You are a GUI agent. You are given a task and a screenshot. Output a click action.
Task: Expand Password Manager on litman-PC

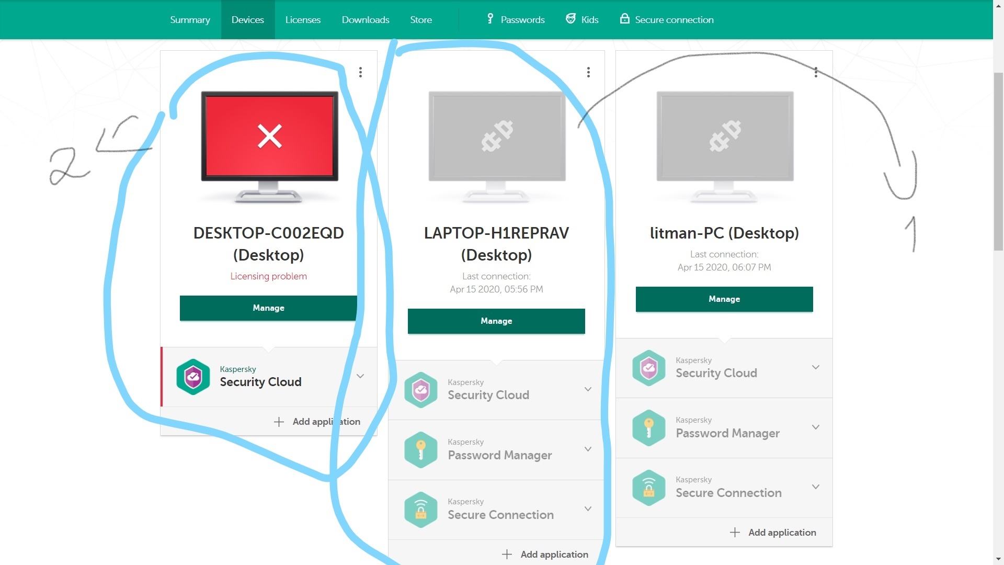point(816,427)
